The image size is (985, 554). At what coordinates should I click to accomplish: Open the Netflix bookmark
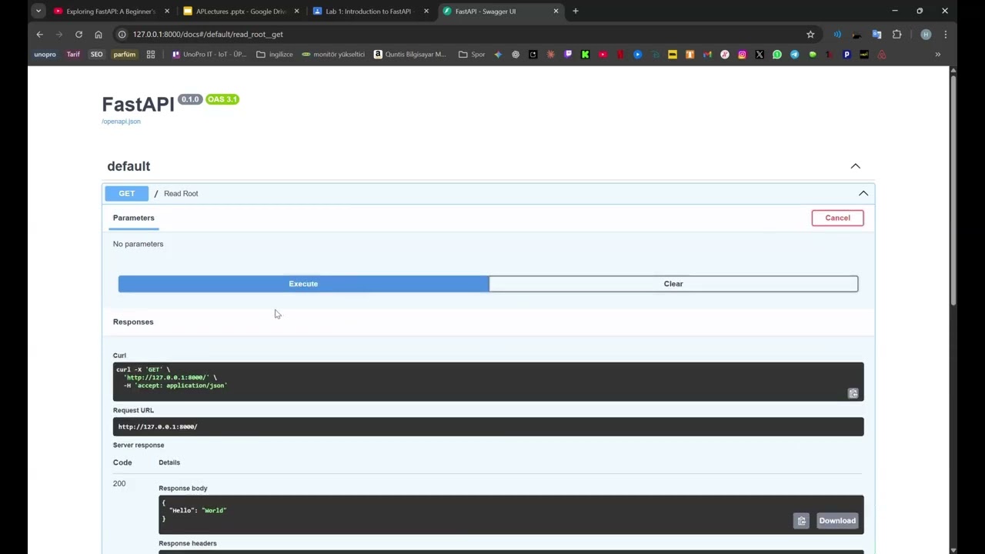620,55
